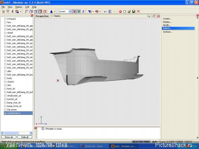Click the first icon in main toolbar
The height and width of the screenshot is (149, 199).
tap(3, 12)
